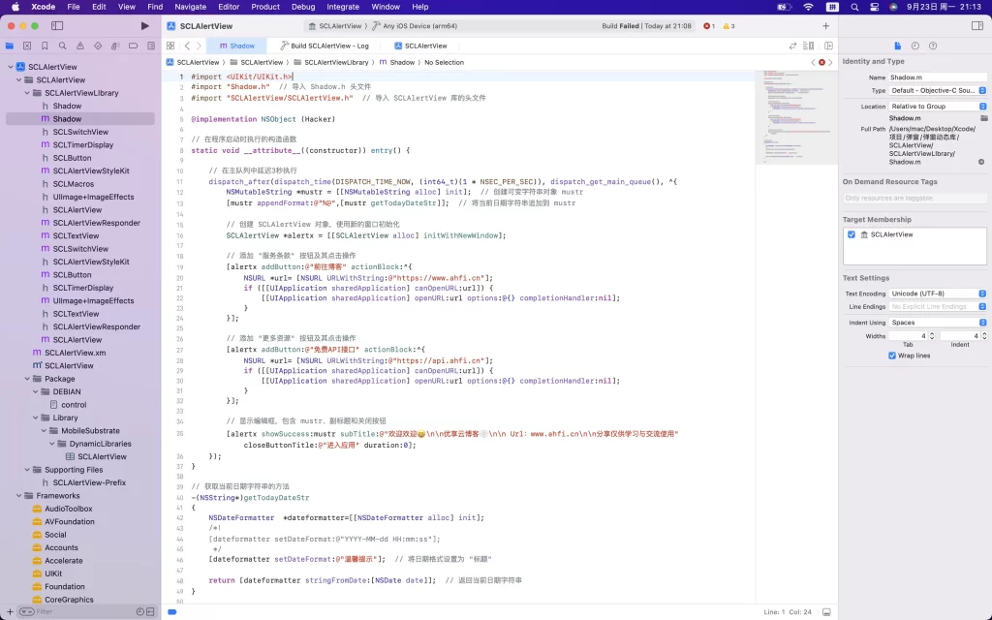Open the Type dropdown in inspector
The width and height of the screenshot is (992, 620).
pyautogui.click(x=938, y=90)
